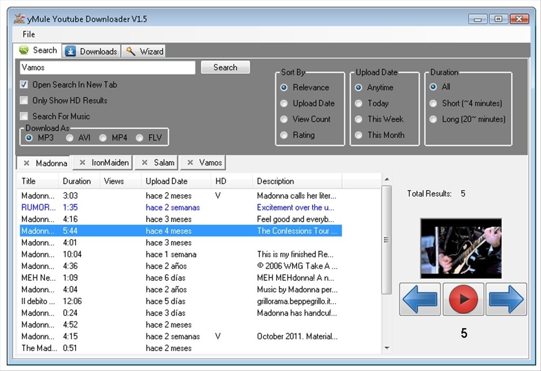This screenshot has height=371, width=541.
Task: Click the results list scrollbar thumb
Action: point(387,240)
